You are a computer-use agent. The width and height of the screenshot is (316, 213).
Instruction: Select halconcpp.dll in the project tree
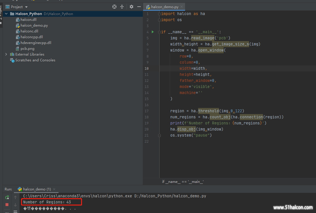(x=32, y=37)
